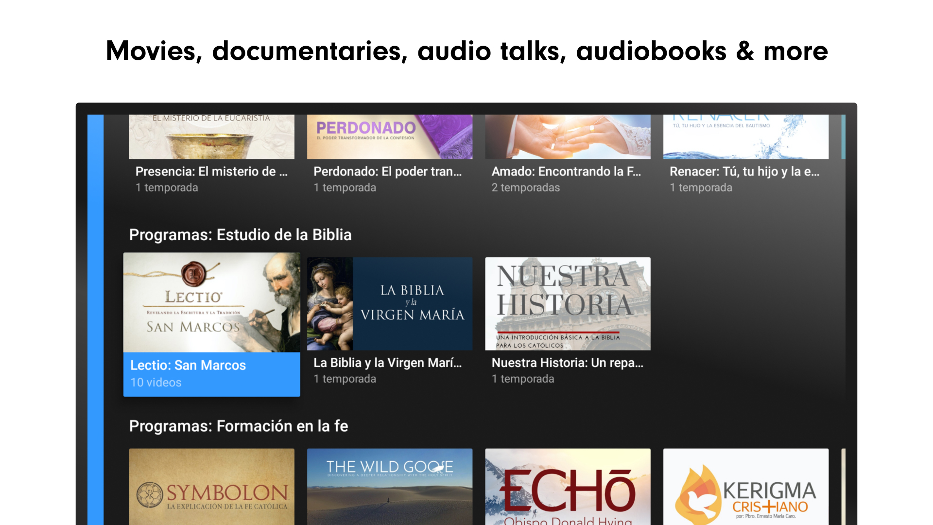Click '2 temporadas' under Amado
The height and width of the screenshot is (525, 933).
[525, 188]
